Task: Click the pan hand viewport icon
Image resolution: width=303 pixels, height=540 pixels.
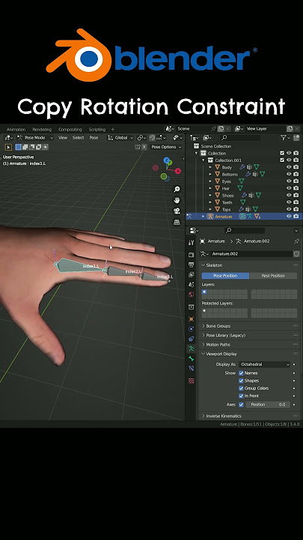Action: click(177, 200)
